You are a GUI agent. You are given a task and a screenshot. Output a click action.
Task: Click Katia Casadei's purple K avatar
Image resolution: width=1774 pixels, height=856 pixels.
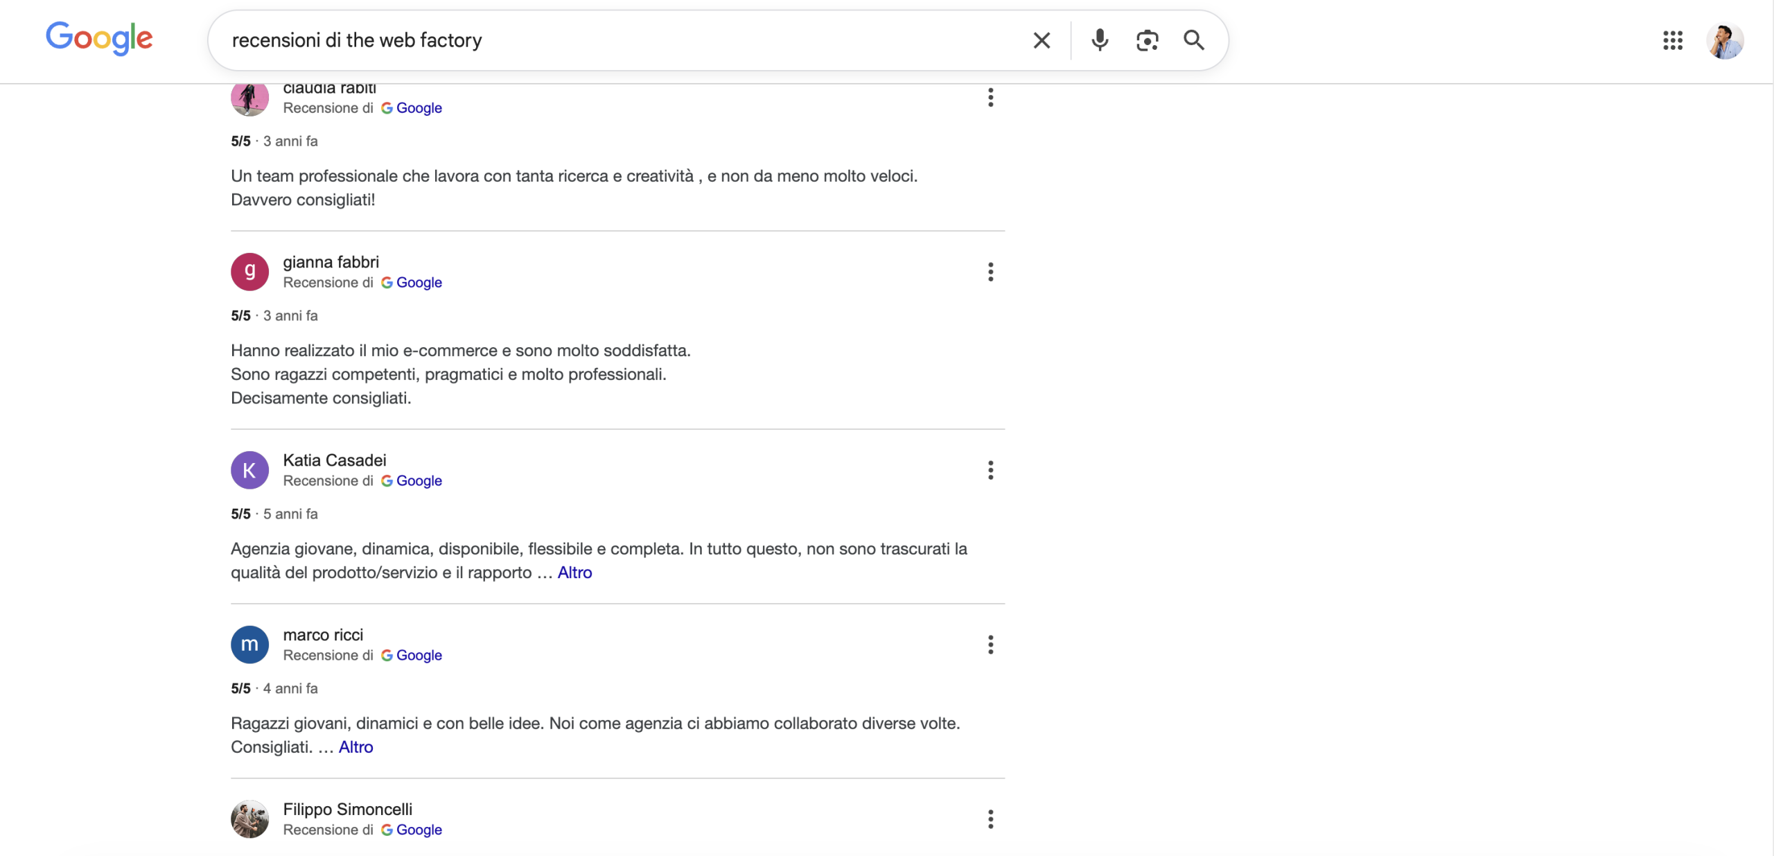(249, 470)
